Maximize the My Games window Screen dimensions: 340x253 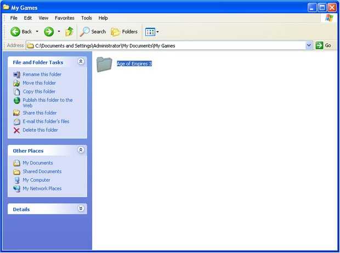(322, 8)
